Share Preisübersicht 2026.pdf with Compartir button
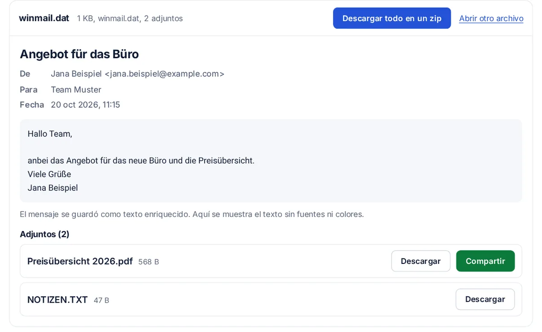542x332 pixels. click(x=485, y=261)
